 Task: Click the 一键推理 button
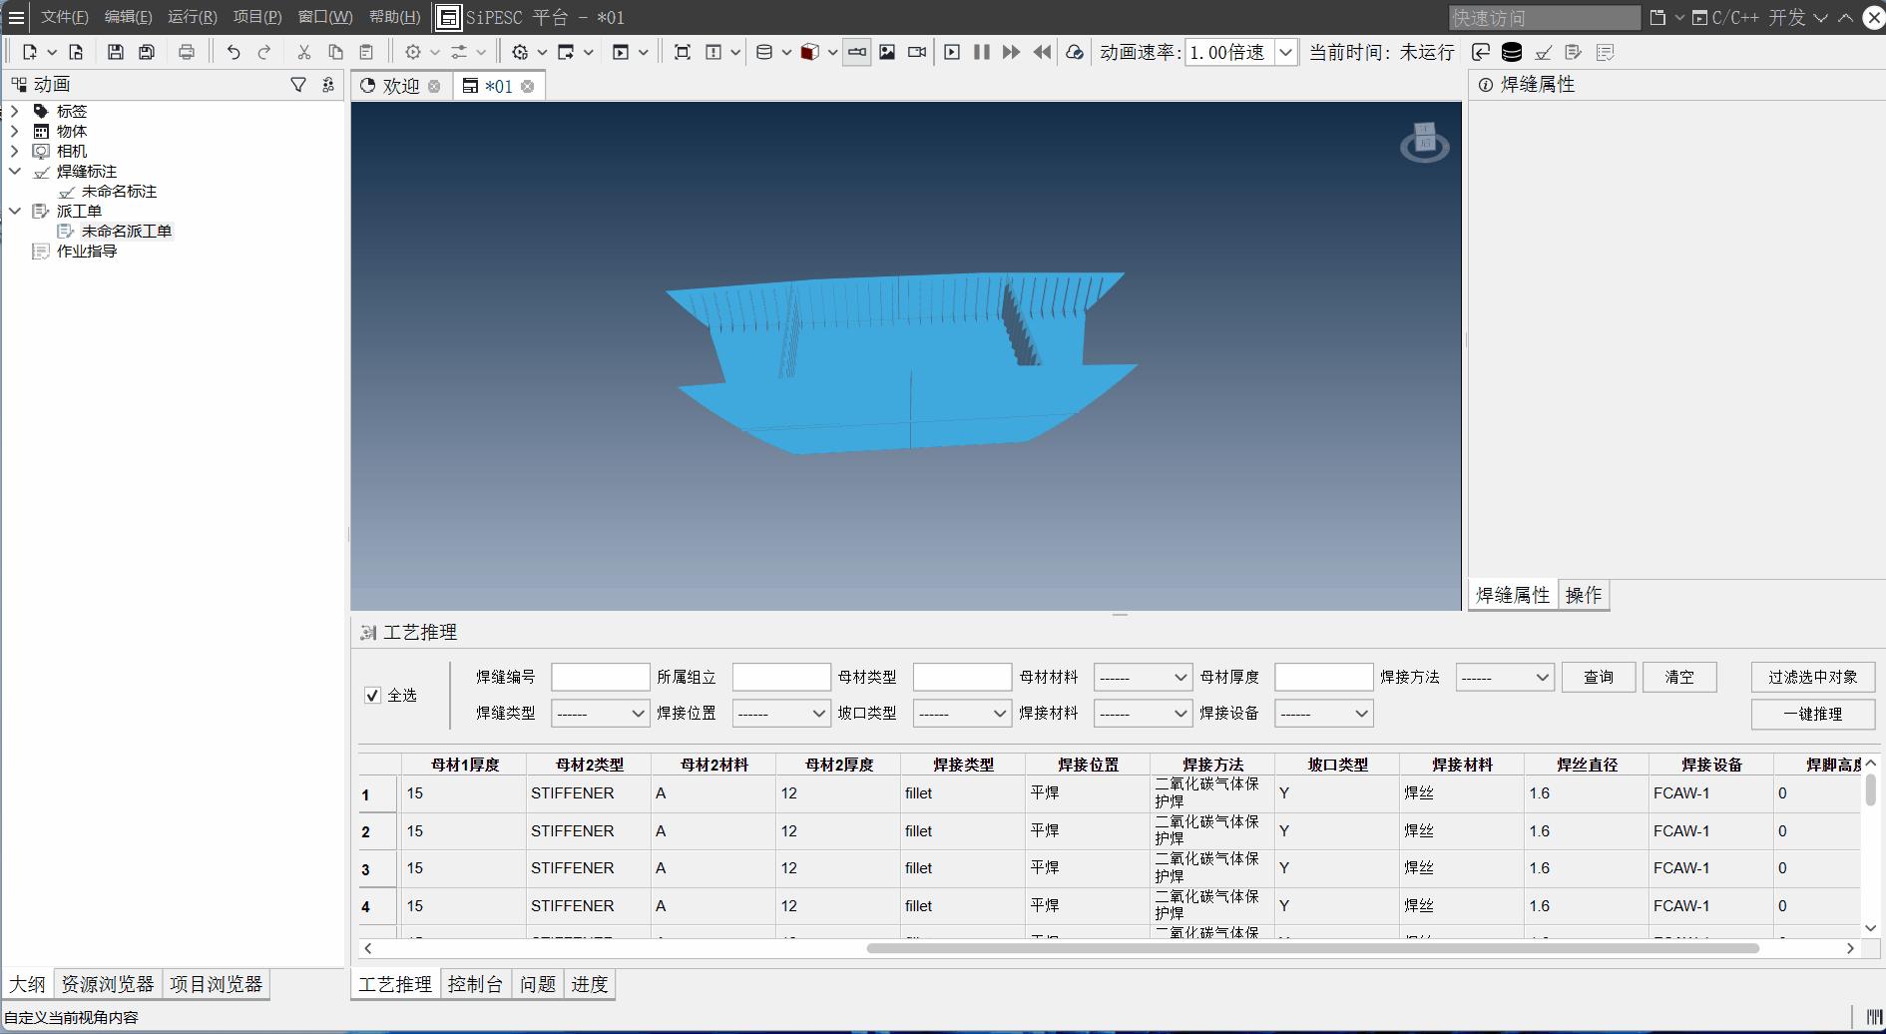point(1812,714)
